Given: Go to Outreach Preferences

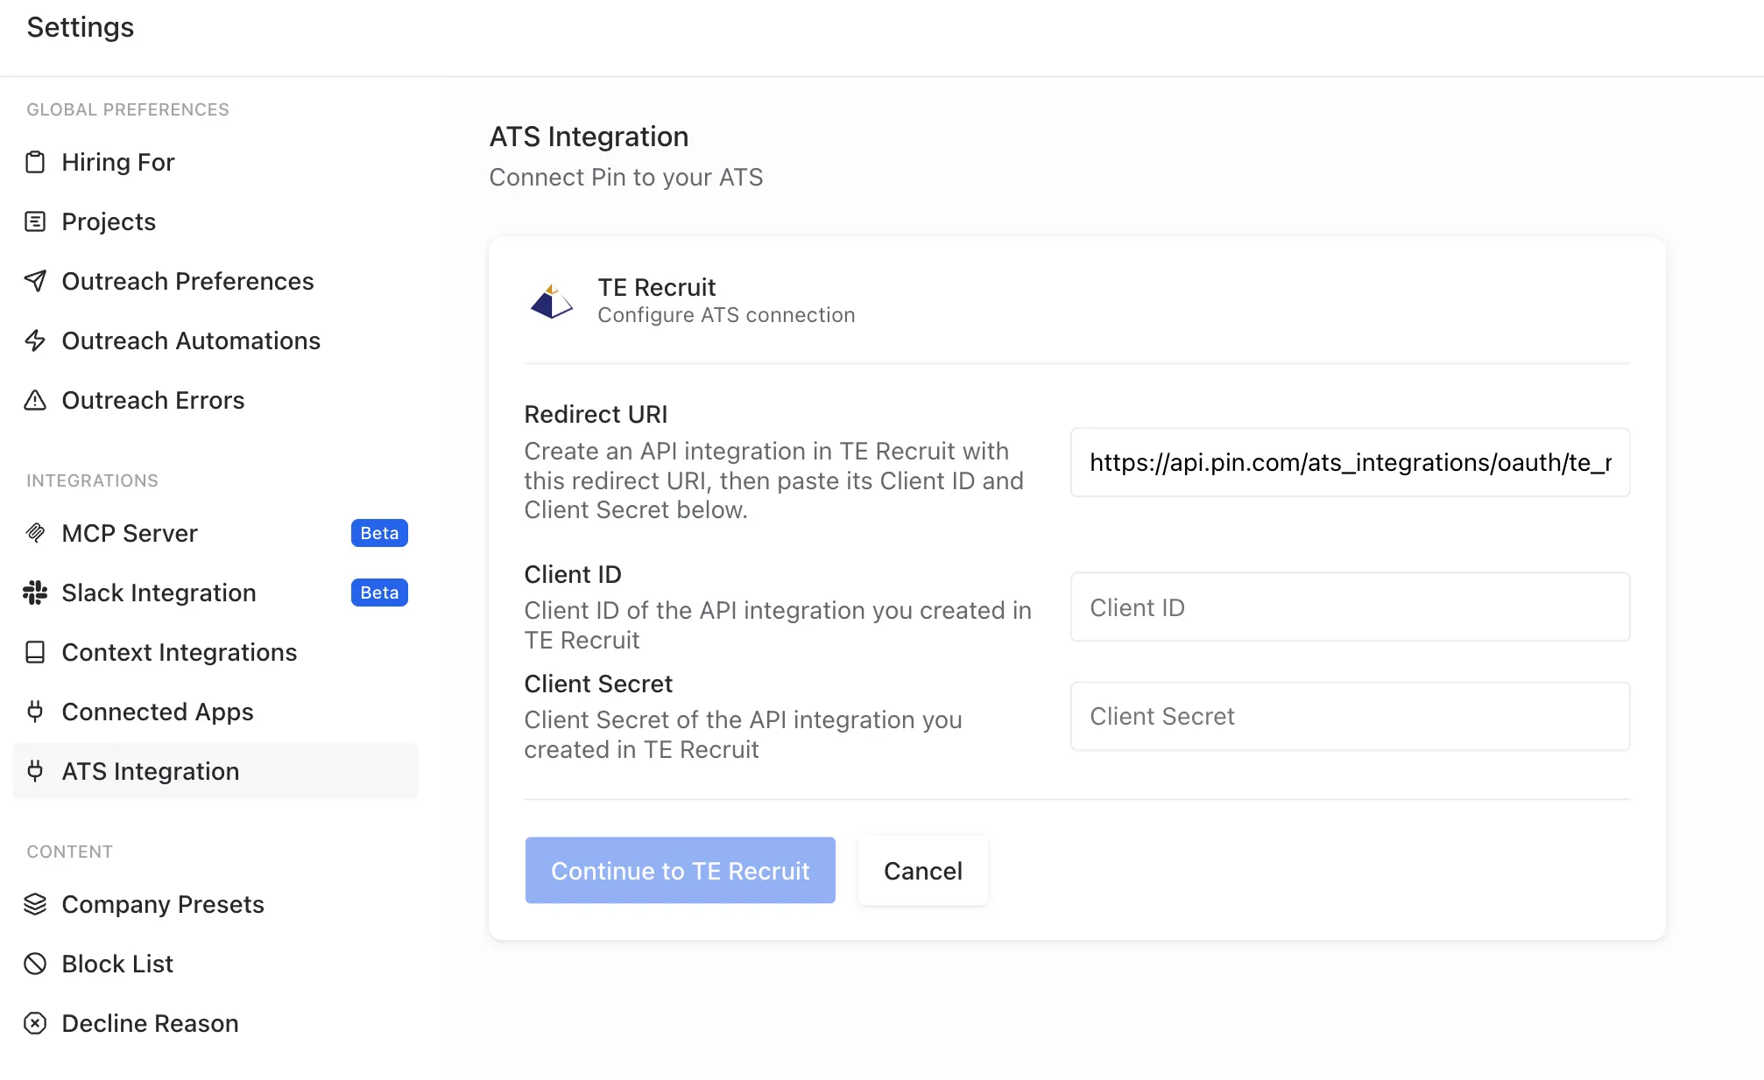Looking at the screenshot, I should pyautogui.click(x=215, y=281).
